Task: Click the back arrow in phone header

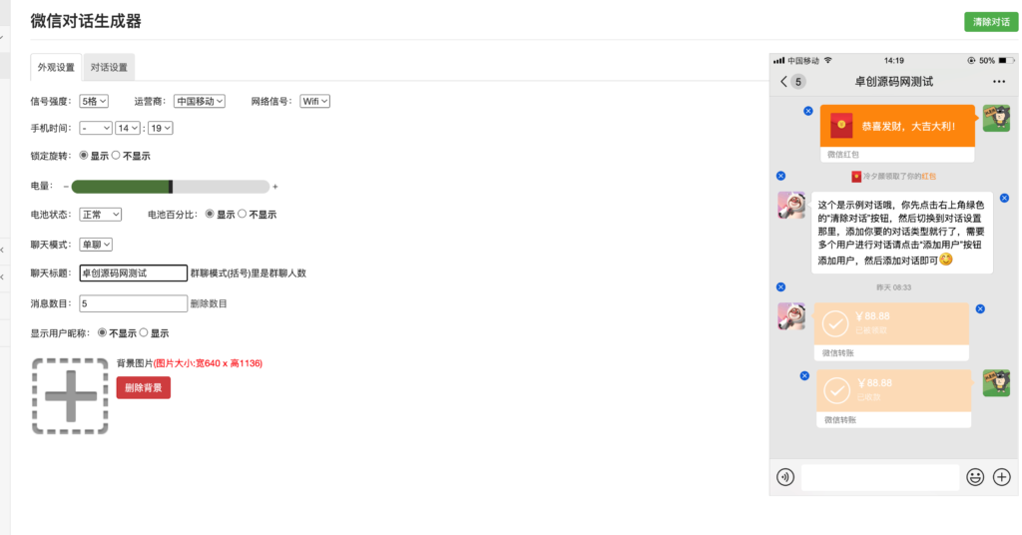Action: (x=783, y=82)
